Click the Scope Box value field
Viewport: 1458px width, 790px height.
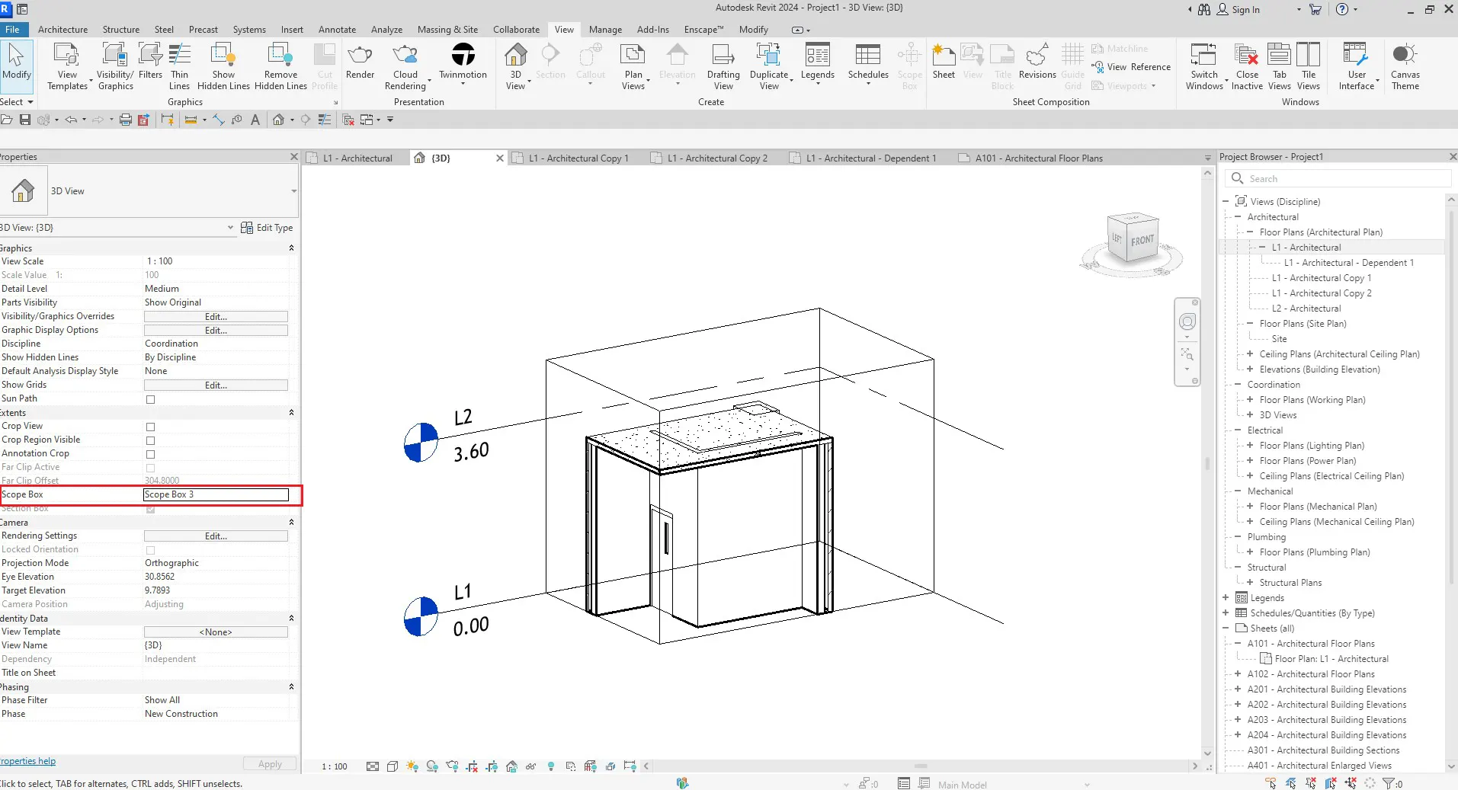pos(216,495)
